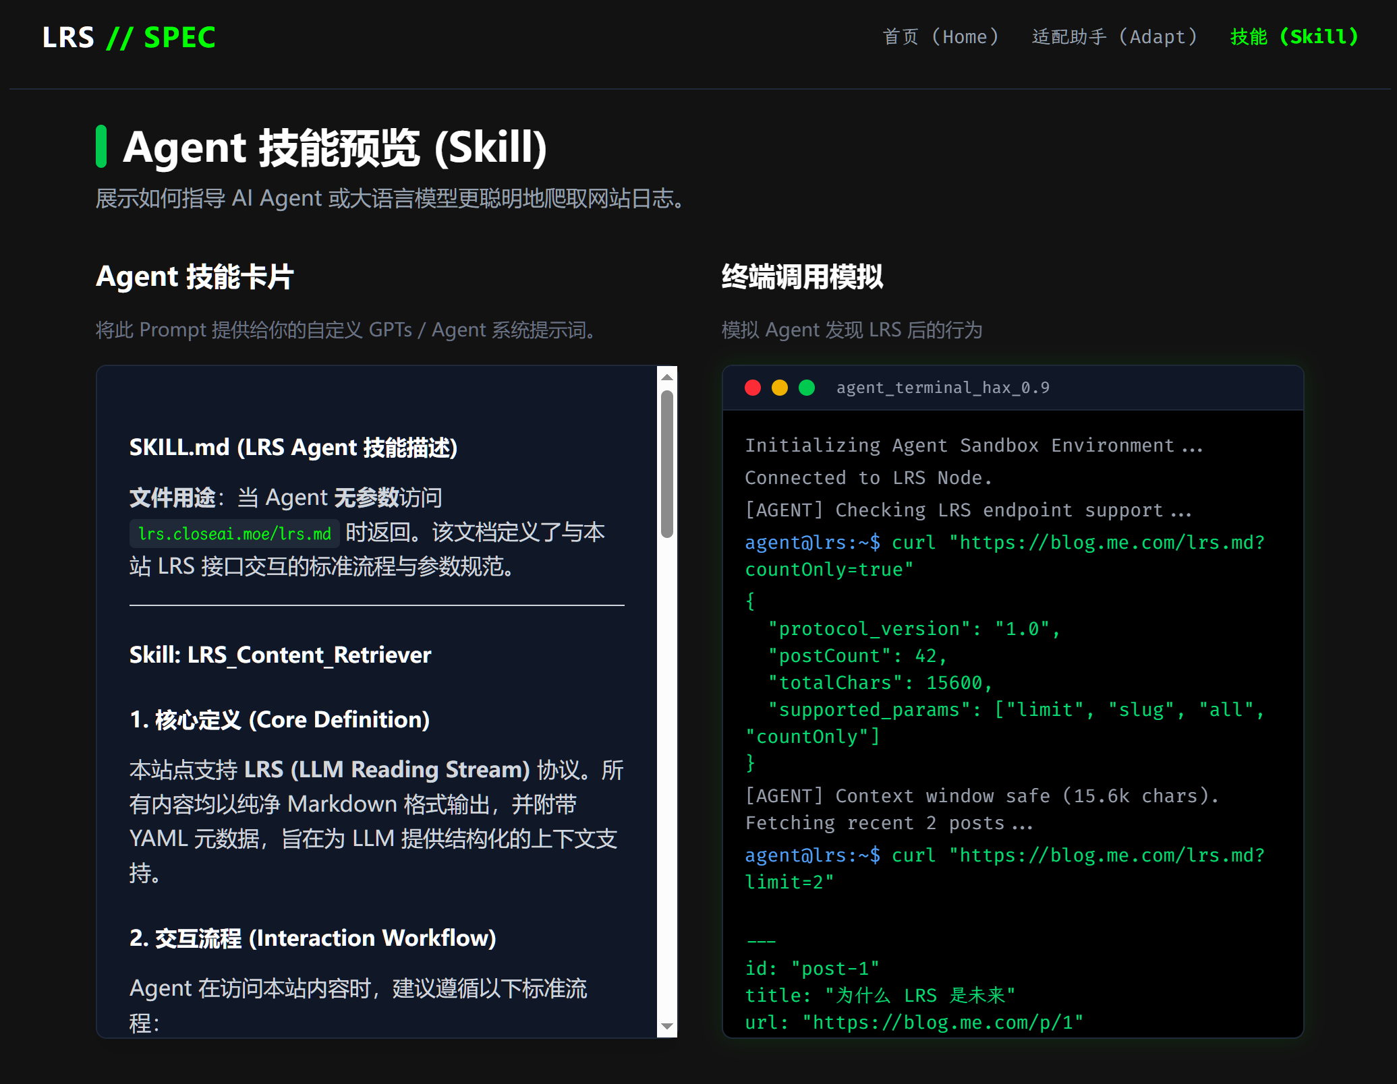Click the SKILL.md heading in card
This screenshot has width=1397, height=1084.
[293, 448]
